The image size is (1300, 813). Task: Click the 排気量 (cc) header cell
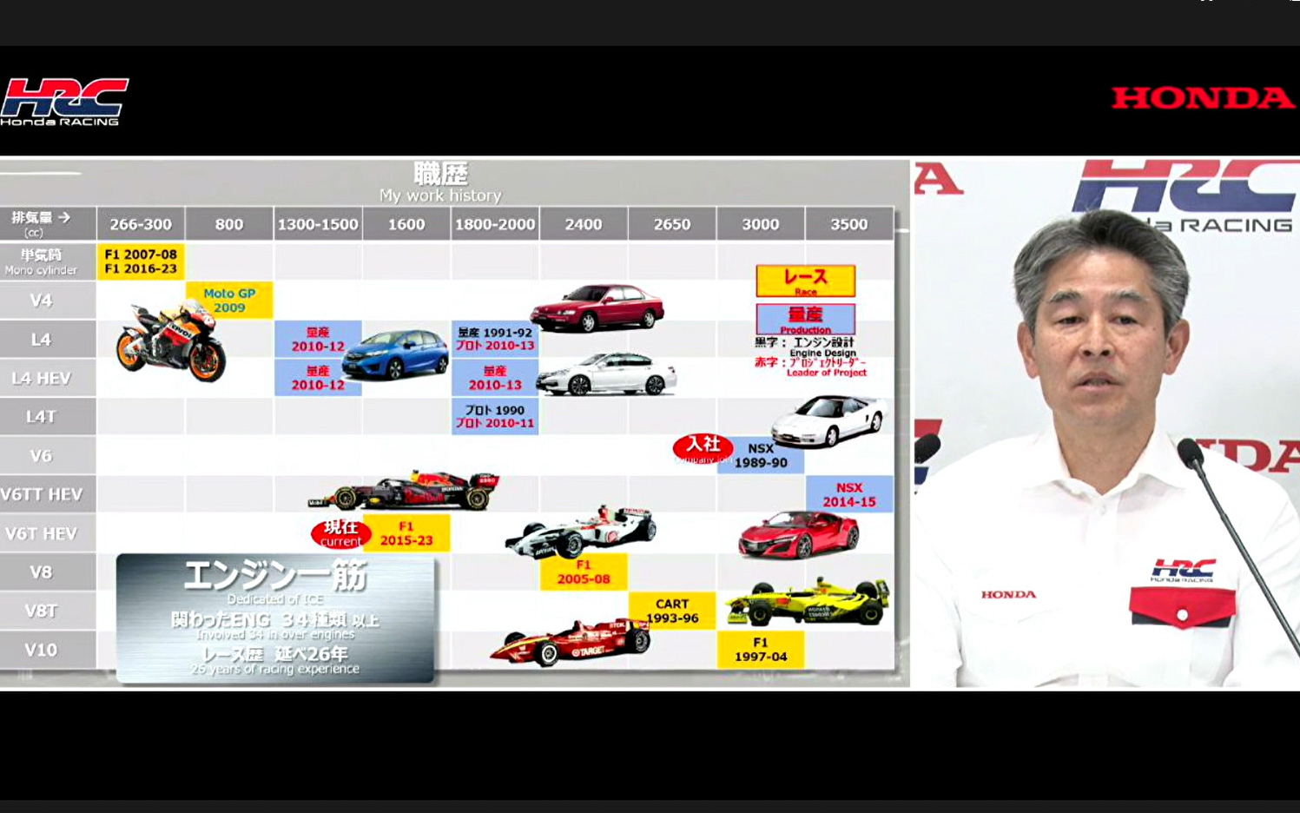click(48, 223)
